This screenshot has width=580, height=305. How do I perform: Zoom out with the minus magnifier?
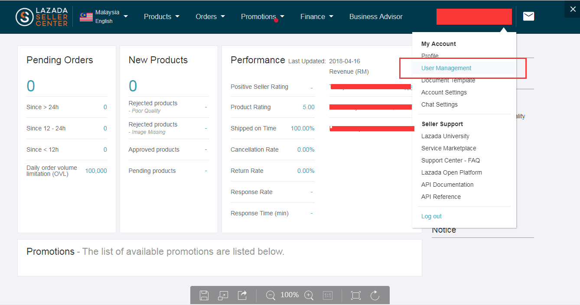270,295
